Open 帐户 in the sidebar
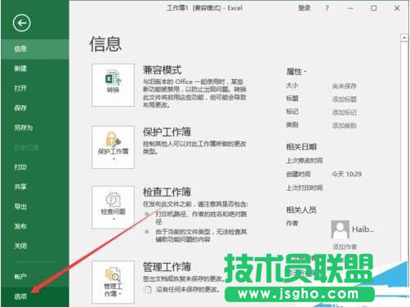This screenshot has width=410, height=307. pos(35,277)
